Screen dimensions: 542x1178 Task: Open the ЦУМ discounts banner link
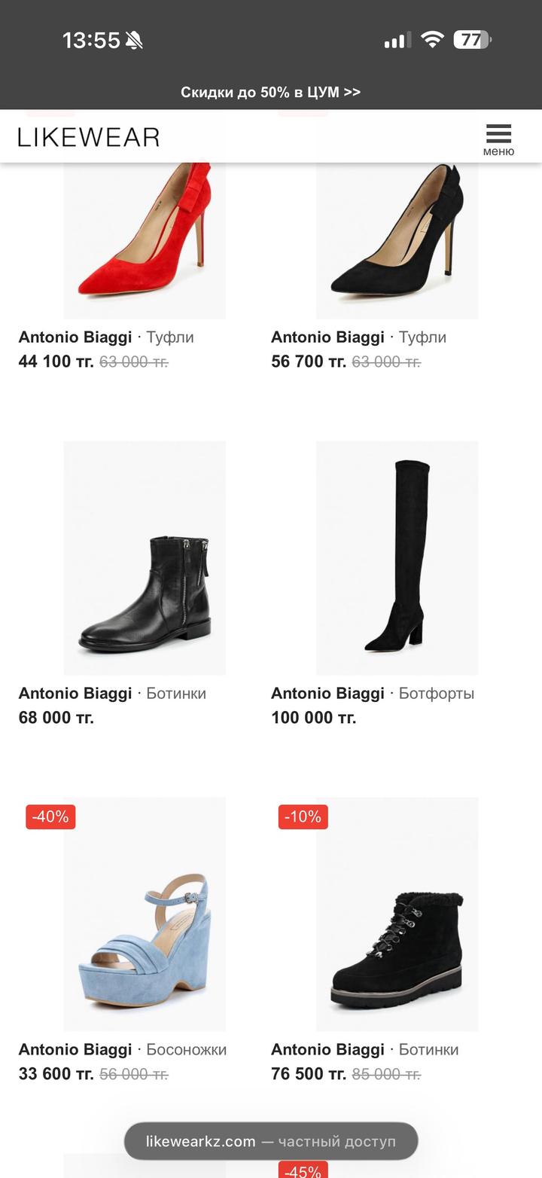(x=270, y=92)
